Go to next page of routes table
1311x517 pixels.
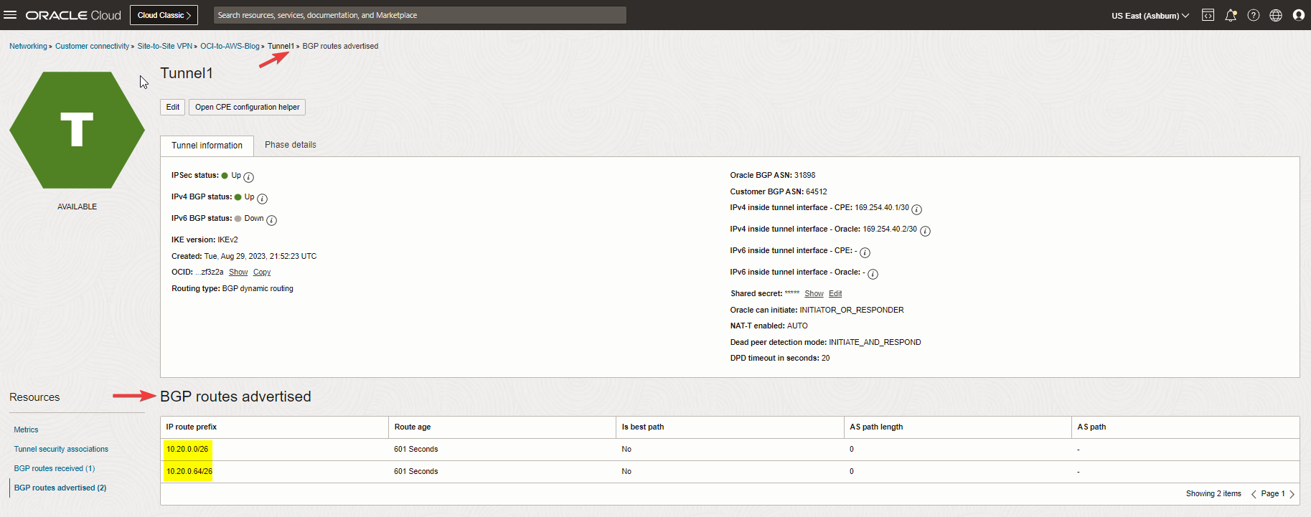click(x=1292, y=494)
